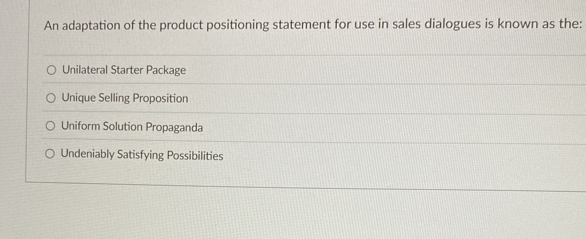
Task: Mark the Uniform Solution Propaganda radio button
Action: click(50, 126)
